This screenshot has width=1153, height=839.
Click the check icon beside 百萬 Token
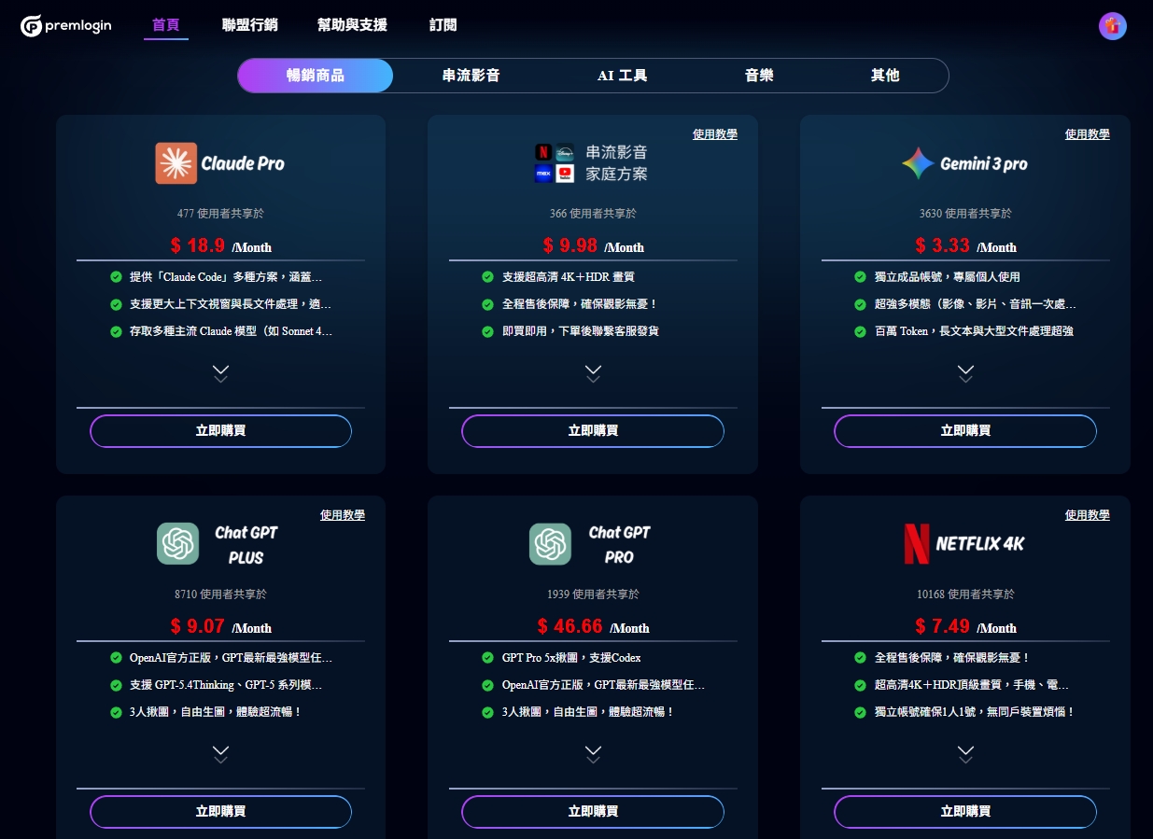860,331
